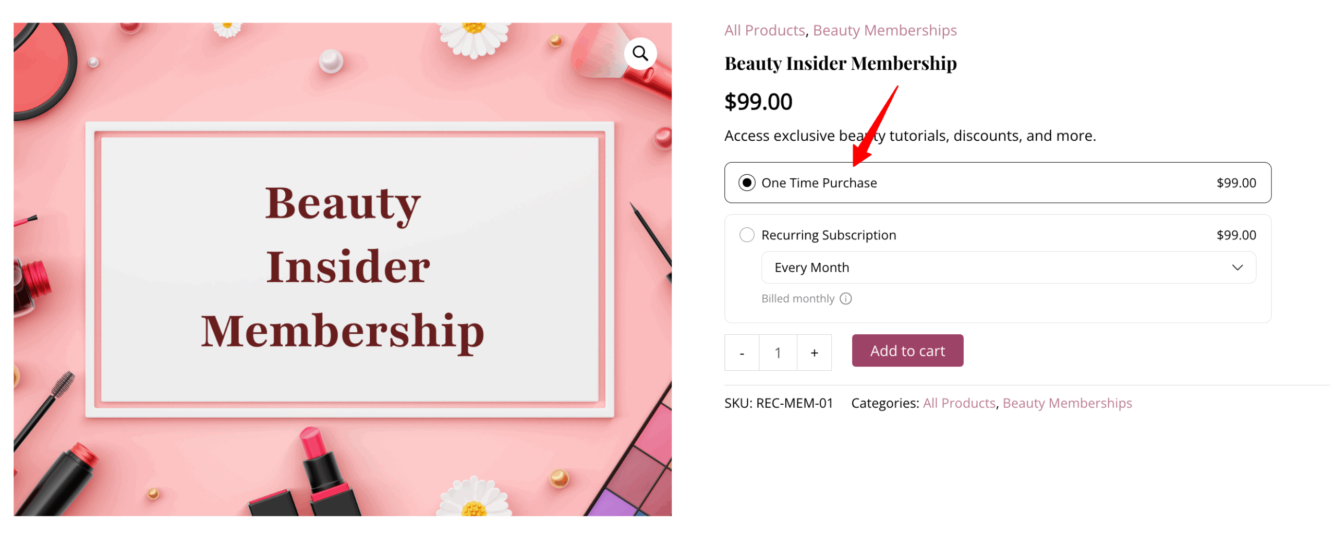Viewport: 1335px width, 545px height.
Task: Select the One Time Purchase radio button
Action: [x=747, y=183]
